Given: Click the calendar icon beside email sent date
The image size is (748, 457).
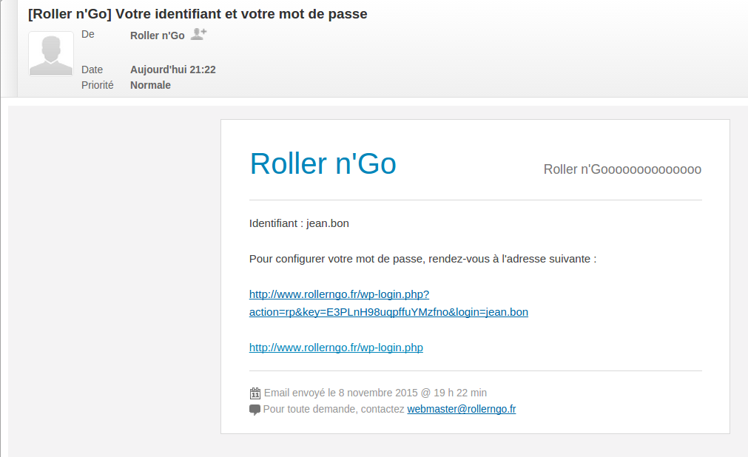Looking at the screenshot, I should click(x=255, y=393).
